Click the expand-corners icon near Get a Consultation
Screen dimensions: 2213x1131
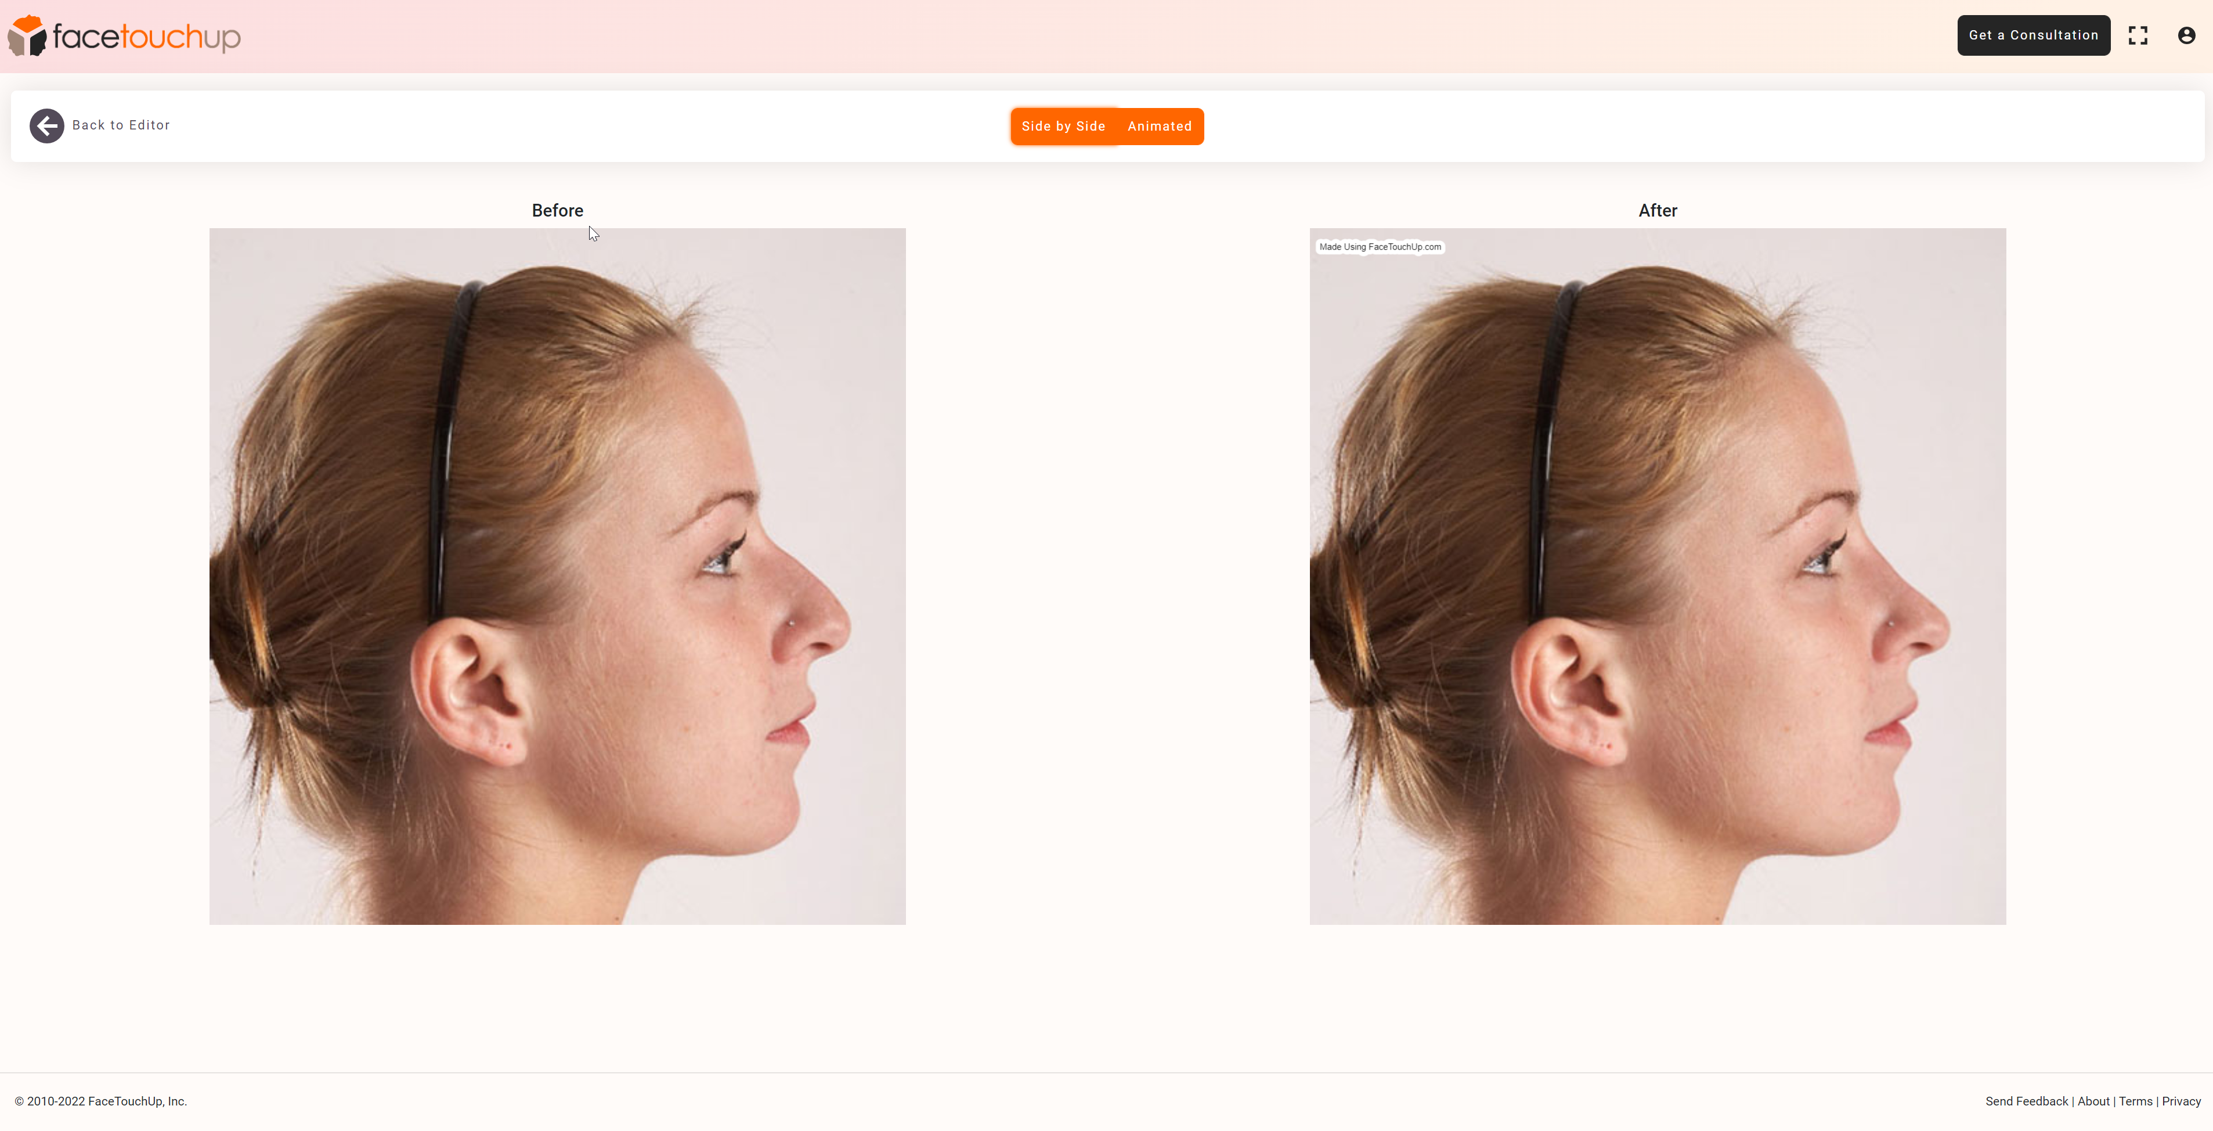click(x=2138, y=35)
